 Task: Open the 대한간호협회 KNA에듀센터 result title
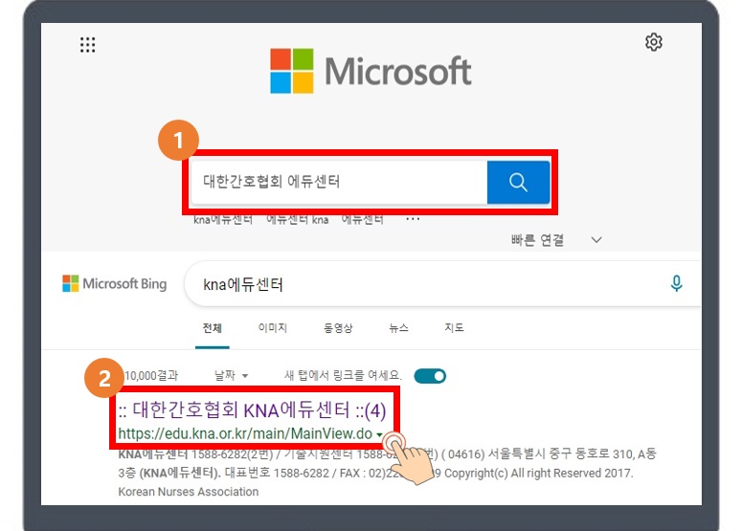tap(252, 409)
